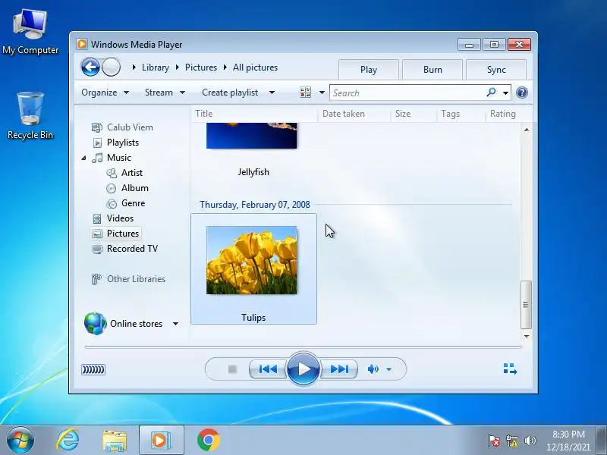
Task: Select the Jellyfish picture thumbnail
Action: point(252,136)
